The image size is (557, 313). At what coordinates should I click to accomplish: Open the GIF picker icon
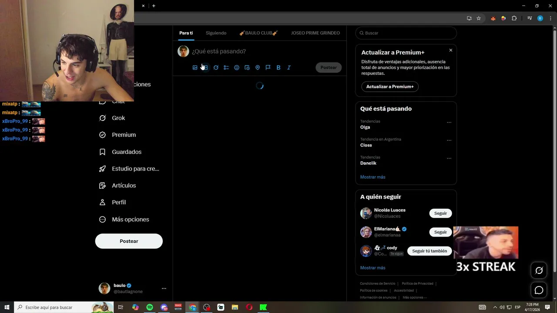click(x=205, y=67)
